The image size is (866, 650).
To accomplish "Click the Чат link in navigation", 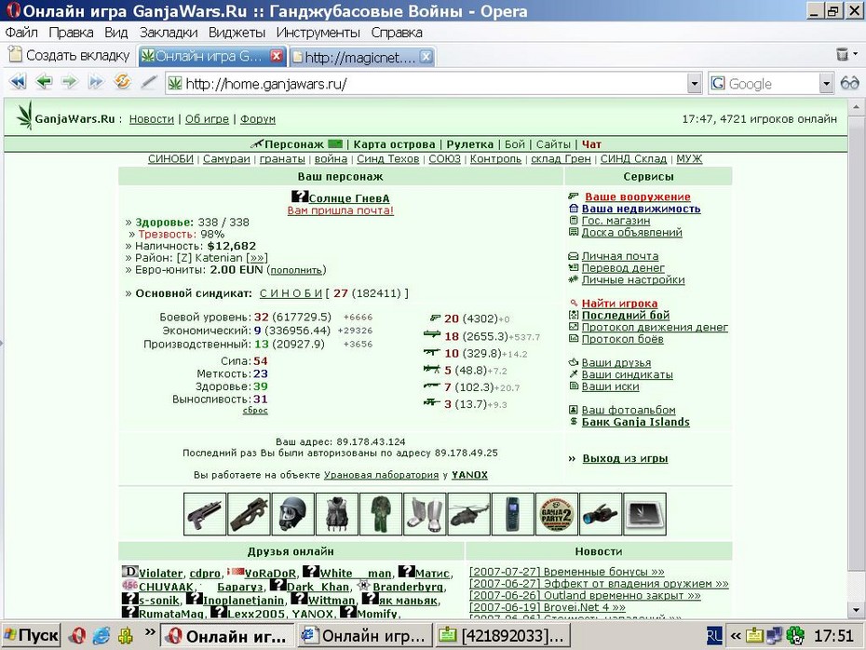I will pyautogui.click(x=591, y=144).
